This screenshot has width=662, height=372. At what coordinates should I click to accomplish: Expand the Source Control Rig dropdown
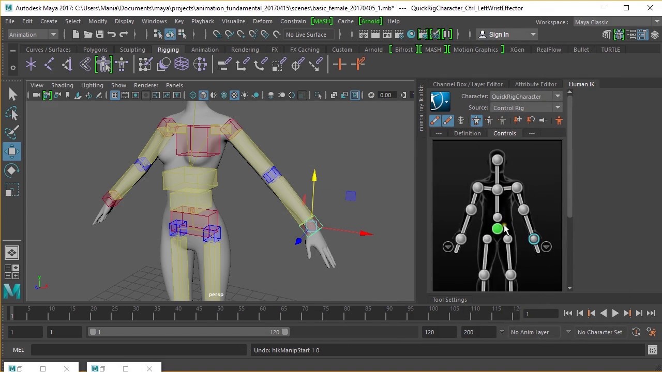point(558,107)
